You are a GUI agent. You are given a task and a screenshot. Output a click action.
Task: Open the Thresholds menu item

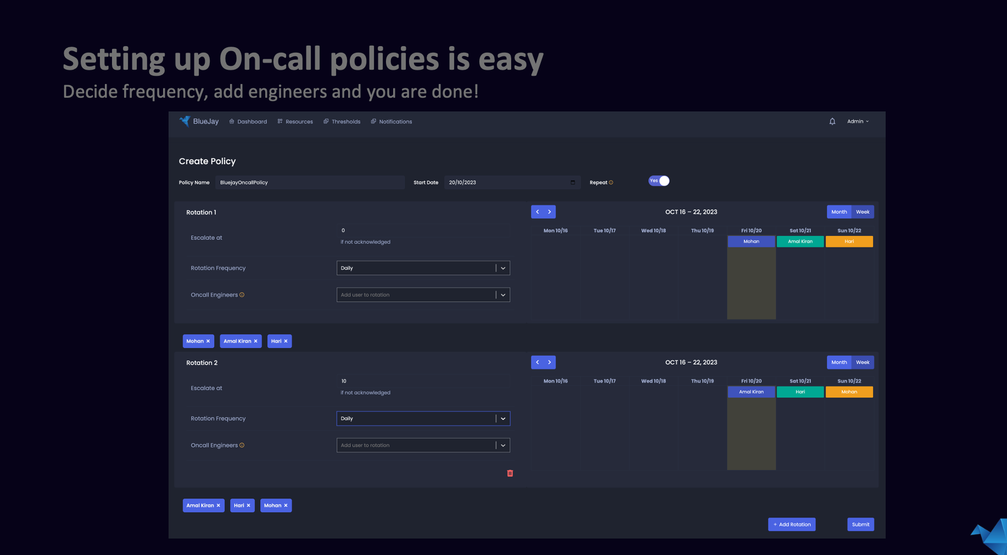342,122
